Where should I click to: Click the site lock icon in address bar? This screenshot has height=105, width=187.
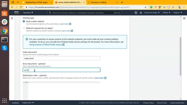tap(26, 7)
